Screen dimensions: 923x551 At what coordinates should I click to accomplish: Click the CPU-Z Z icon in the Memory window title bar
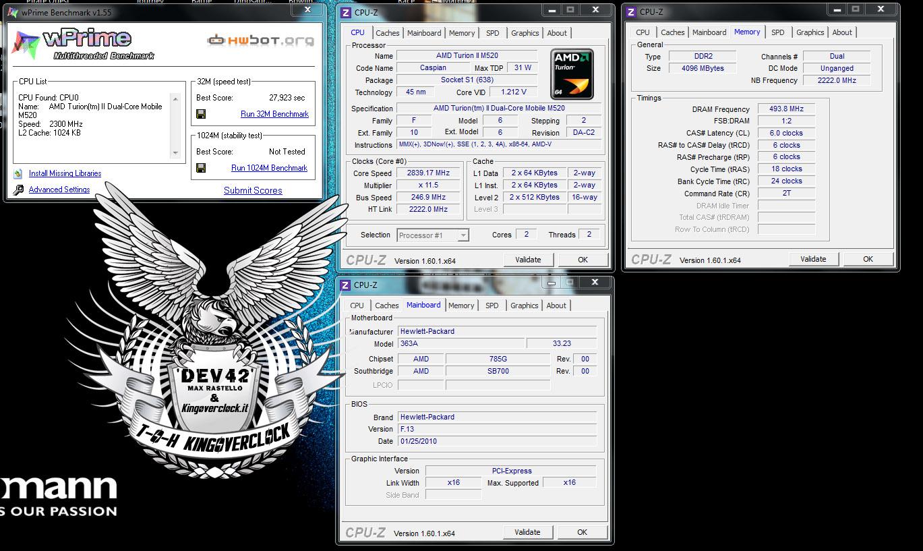tap(631, 11)
